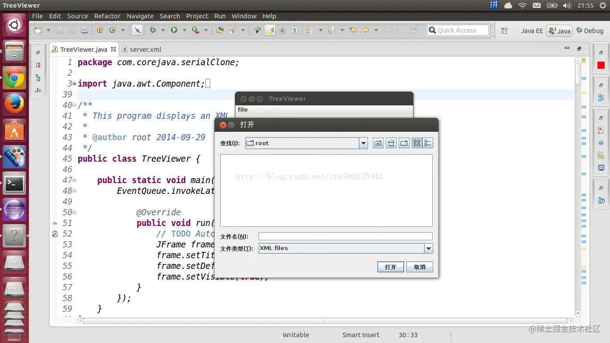The width and height of the screenshot is (610, 343).
Task: Open the Help view icon in right trim
Action: pos(601,201)
